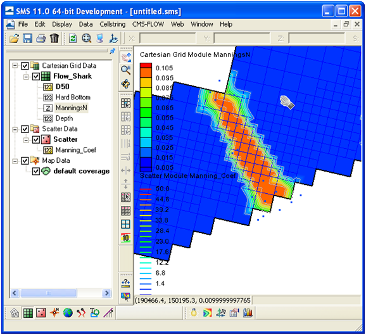Toggle the Scatter dataset checkbox
Screen dimensions: 366x335
pyautogui.click(x=36, y=139)
